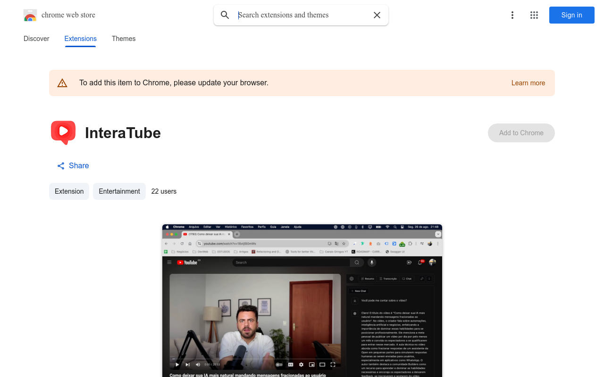Clear the search field with X icon
Image resolution: width=604 pixels, height=377 pixels.
[x=377, y=15]
